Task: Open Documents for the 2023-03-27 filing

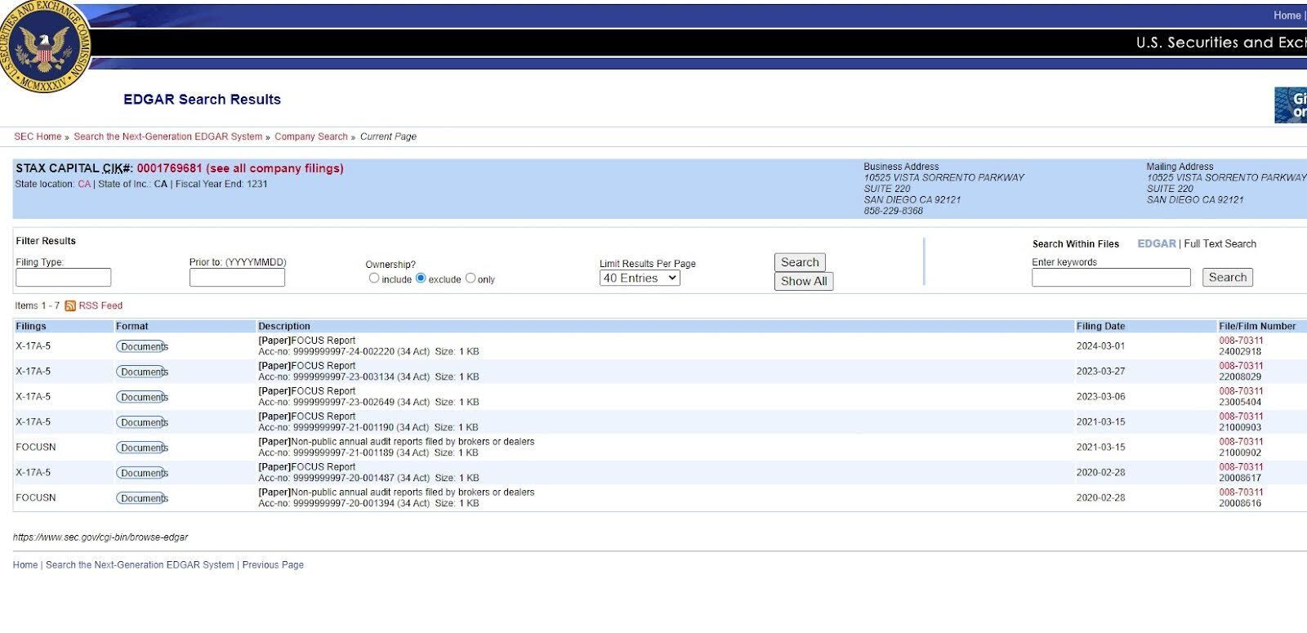Action: (x=142, y=372)
